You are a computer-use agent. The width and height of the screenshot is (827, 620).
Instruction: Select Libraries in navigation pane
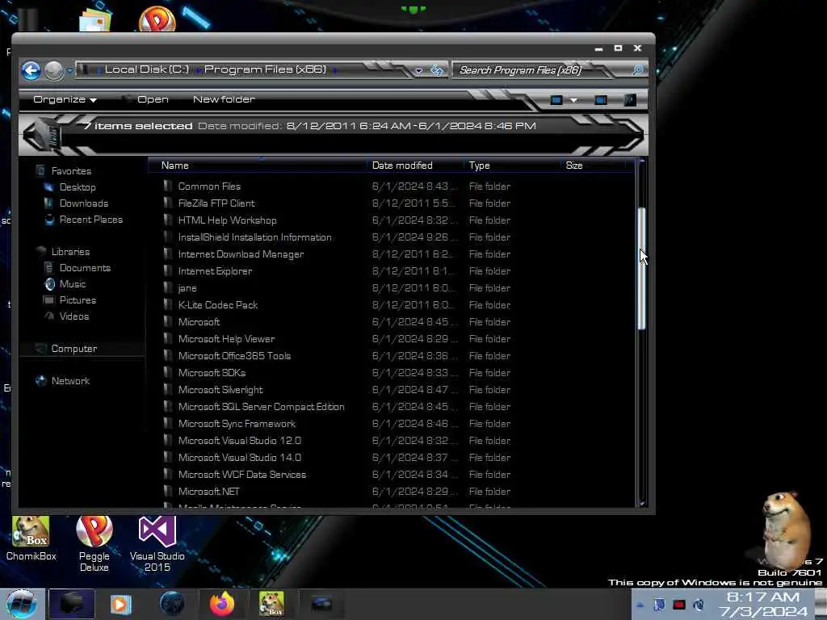70,252
